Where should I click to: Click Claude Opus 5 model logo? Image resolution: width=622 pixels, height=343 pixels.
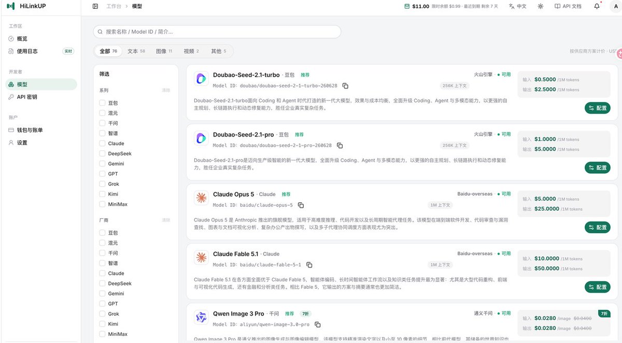tap(201, 198)
